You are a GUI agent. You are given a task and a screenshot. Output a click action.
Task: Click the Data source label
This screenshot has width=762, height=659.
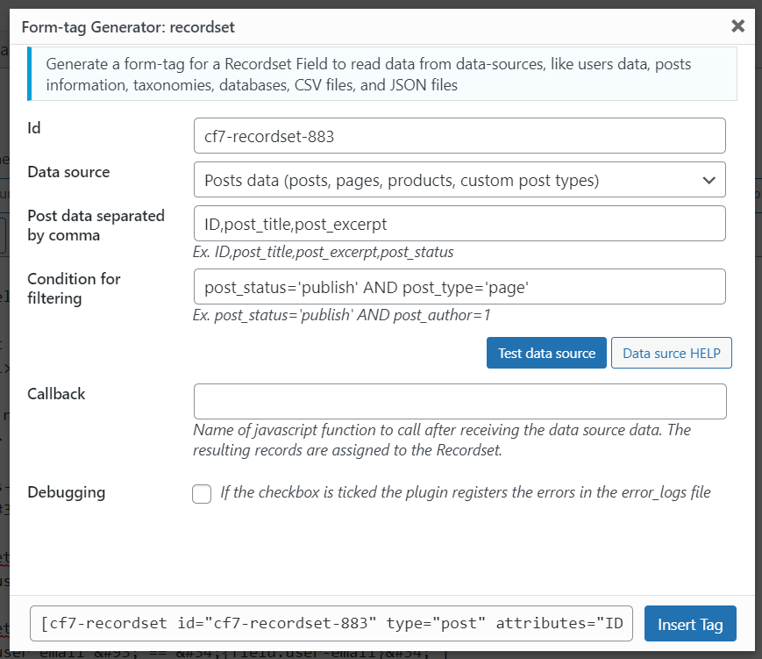[x=69, y=172]
